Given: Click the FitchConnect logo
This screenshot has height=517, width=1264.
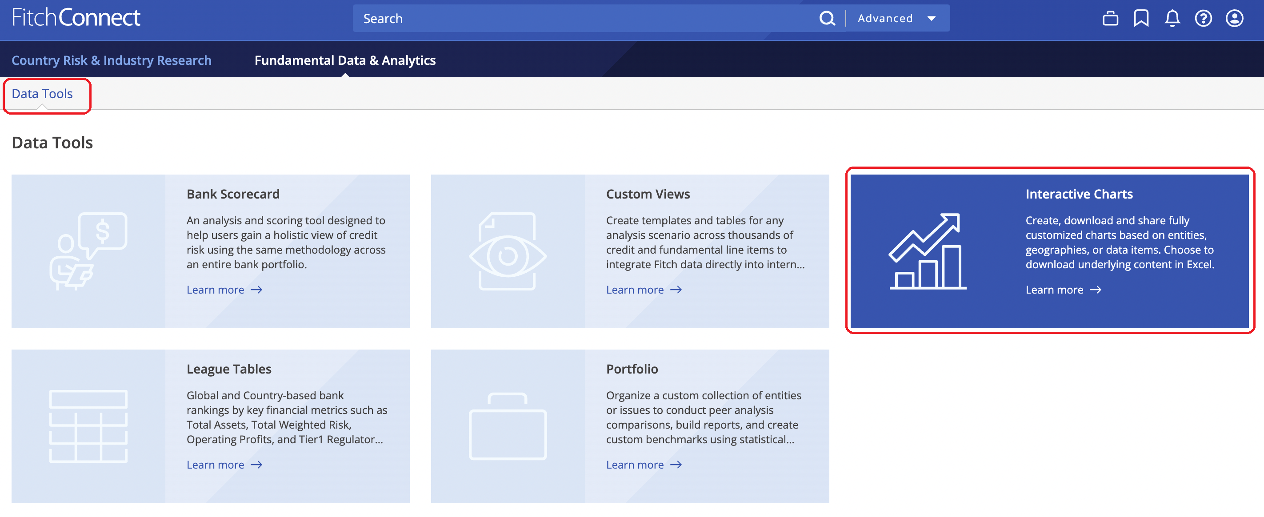Looking at the screenshot, I should click(x=76, y=18).
